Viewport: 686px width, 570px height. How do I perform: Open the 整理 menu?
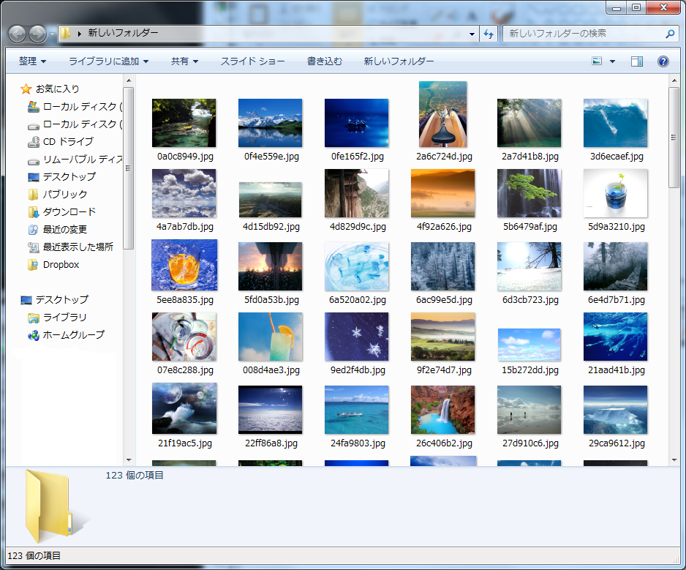[x=33, y=61]
